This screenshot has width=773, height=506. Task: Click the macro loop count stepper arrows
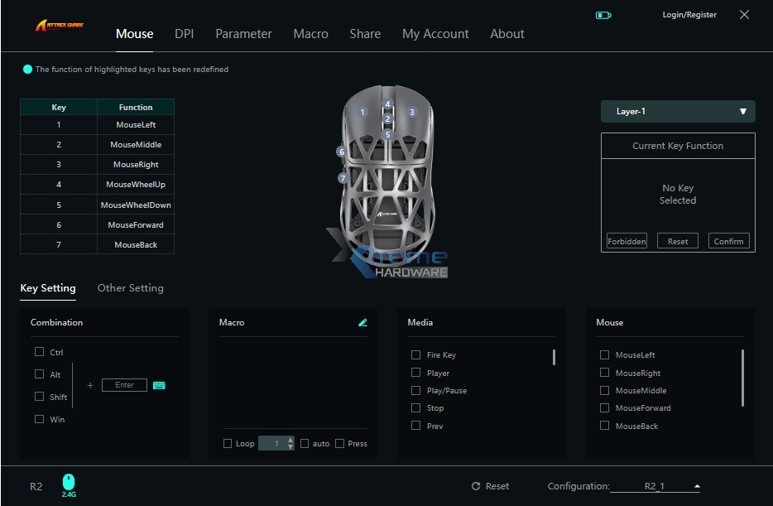[290, 444]
